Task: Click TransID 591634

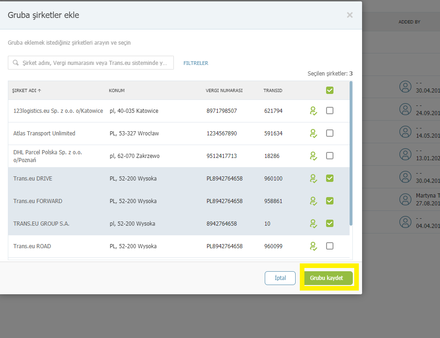Action: pos(274,134)
